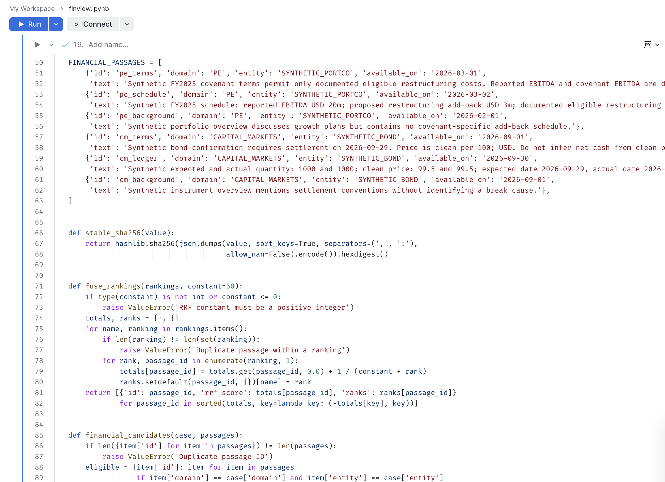Viewport: 665px width, 482px height.
Task: Open the cell language dropdown chevron
Action: point(657,45)
